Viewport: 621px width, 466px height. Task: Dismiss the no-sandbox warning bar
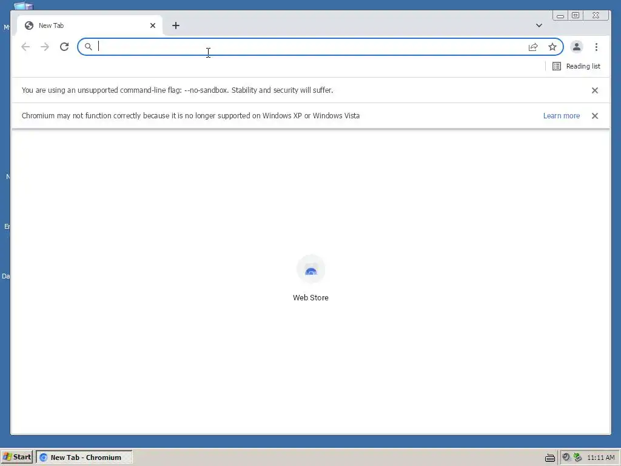point(595,90)
